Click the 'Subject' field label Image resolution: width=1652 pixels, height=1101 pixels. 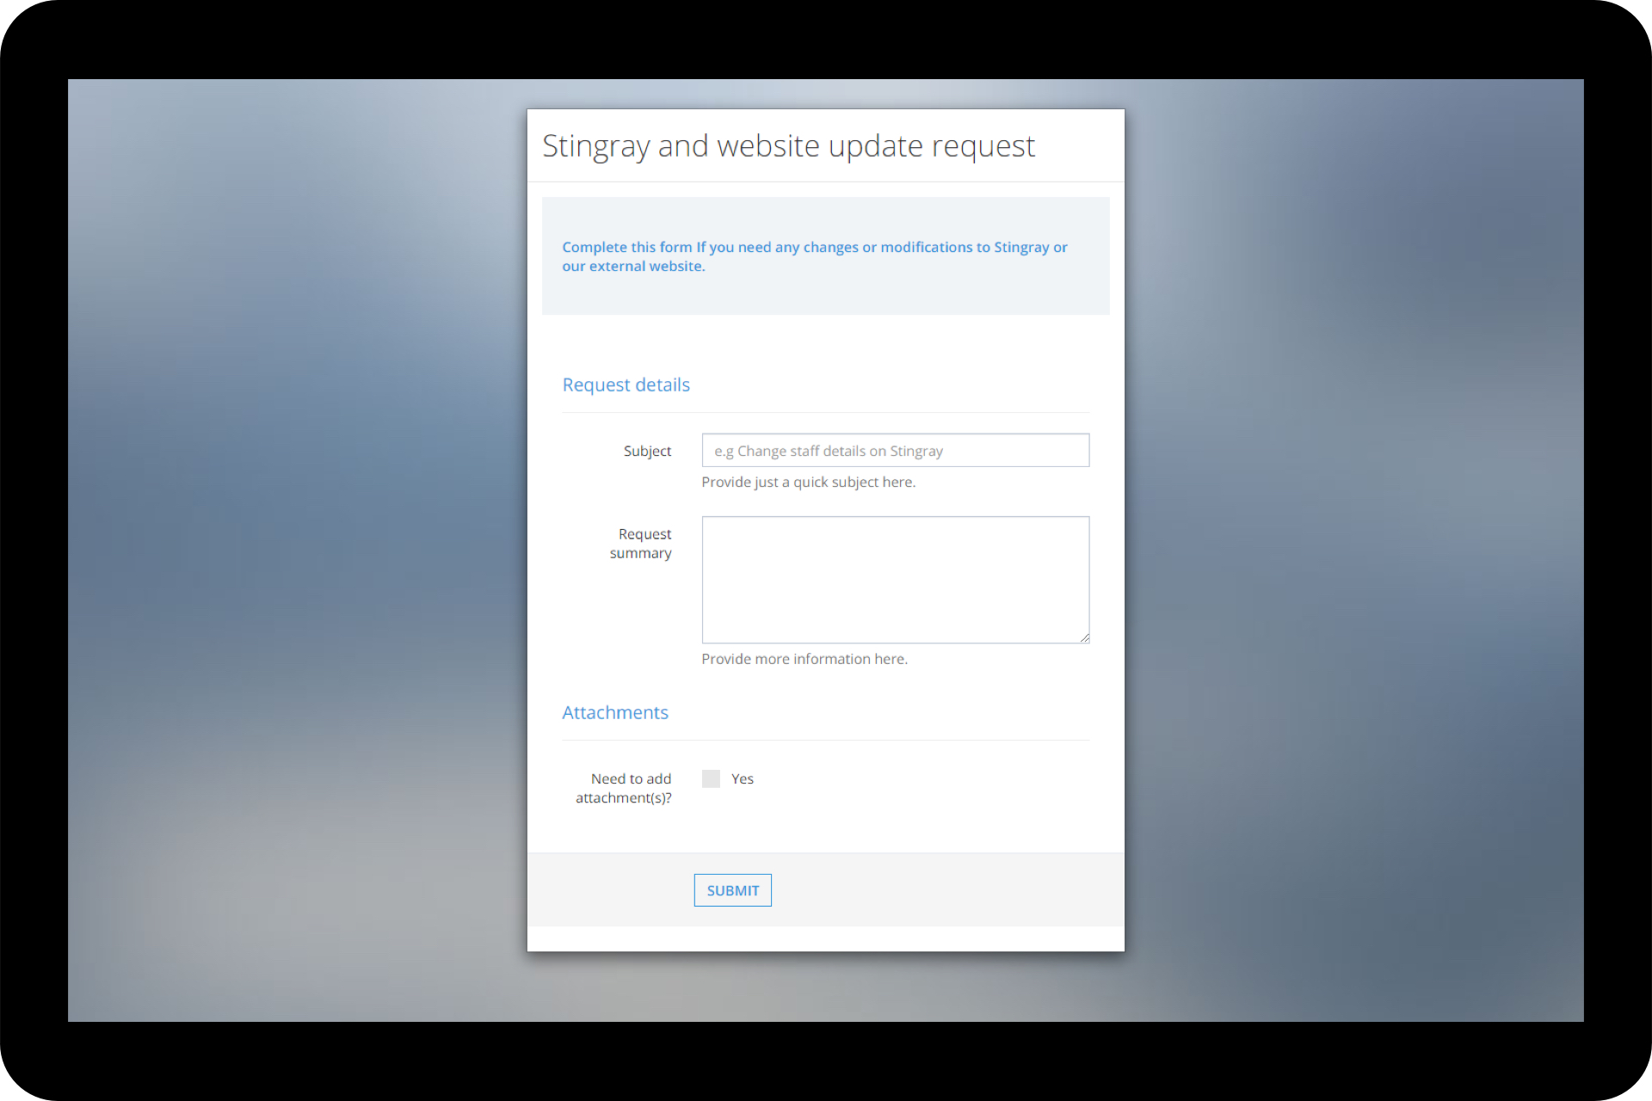coord(647,451)
